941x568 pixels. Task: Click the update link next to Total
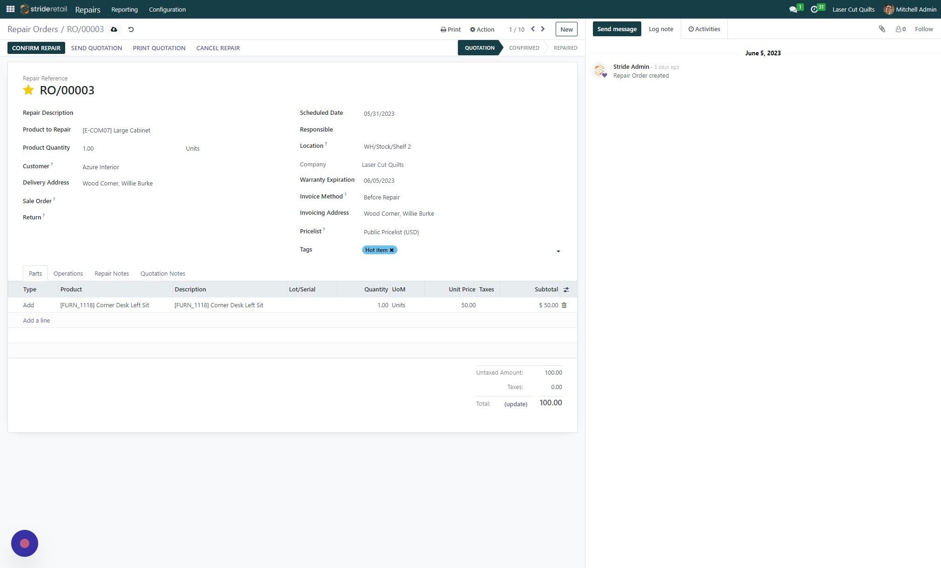coord(516,404)
